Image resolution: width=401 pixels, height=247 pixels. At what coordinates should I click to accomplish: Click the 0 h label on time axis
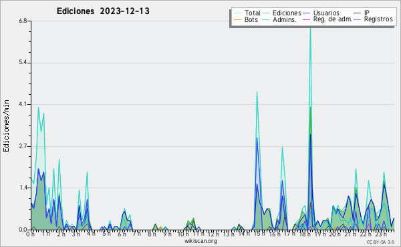click(x=30, y=234)
